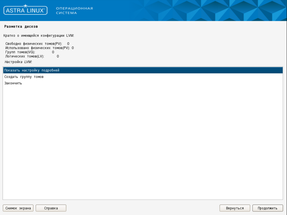287x215 pixels.
Task: Click the '0' value for free physical volumes
Action: pos(68,44)
